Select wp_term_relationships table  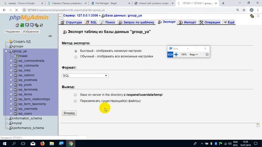click(x=34, y=99)
